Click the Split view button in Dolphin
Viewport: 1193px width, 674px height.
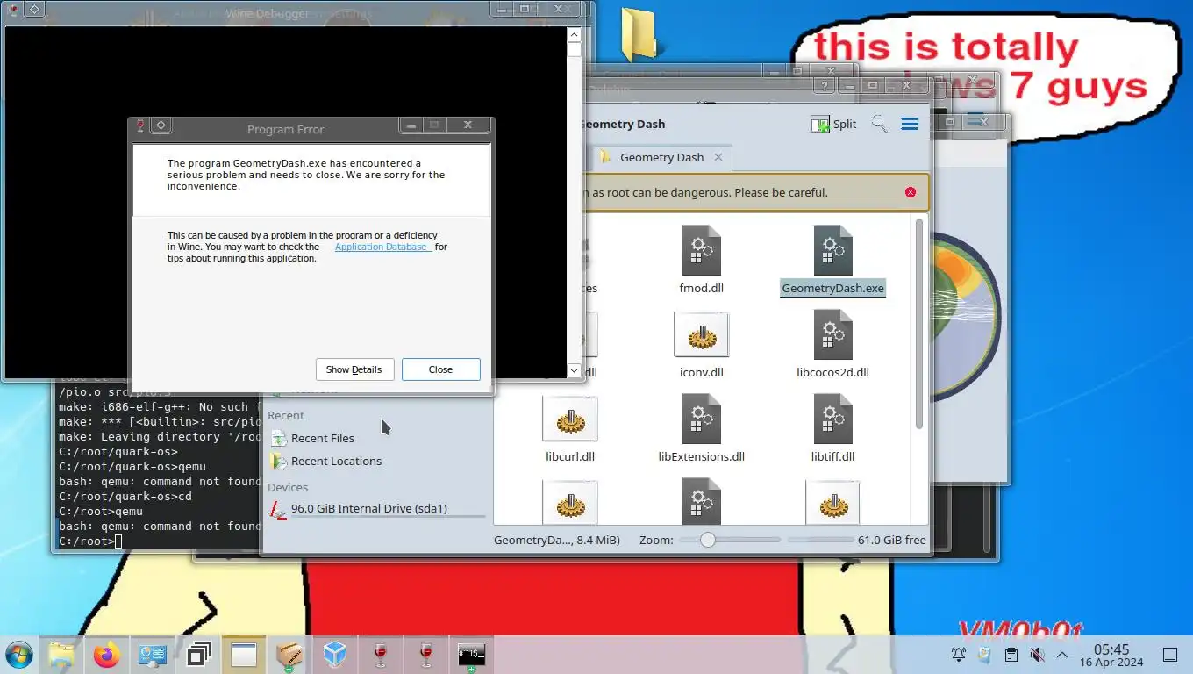834,124
